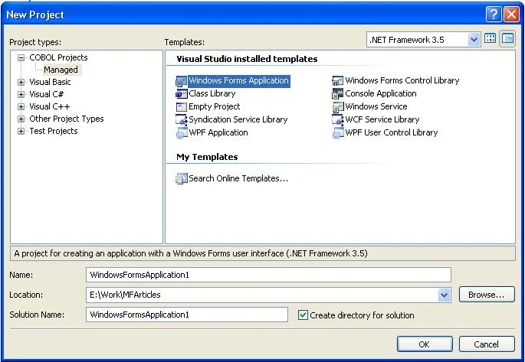Toggle Create directory for solution checkbox

tap(303, 315)
